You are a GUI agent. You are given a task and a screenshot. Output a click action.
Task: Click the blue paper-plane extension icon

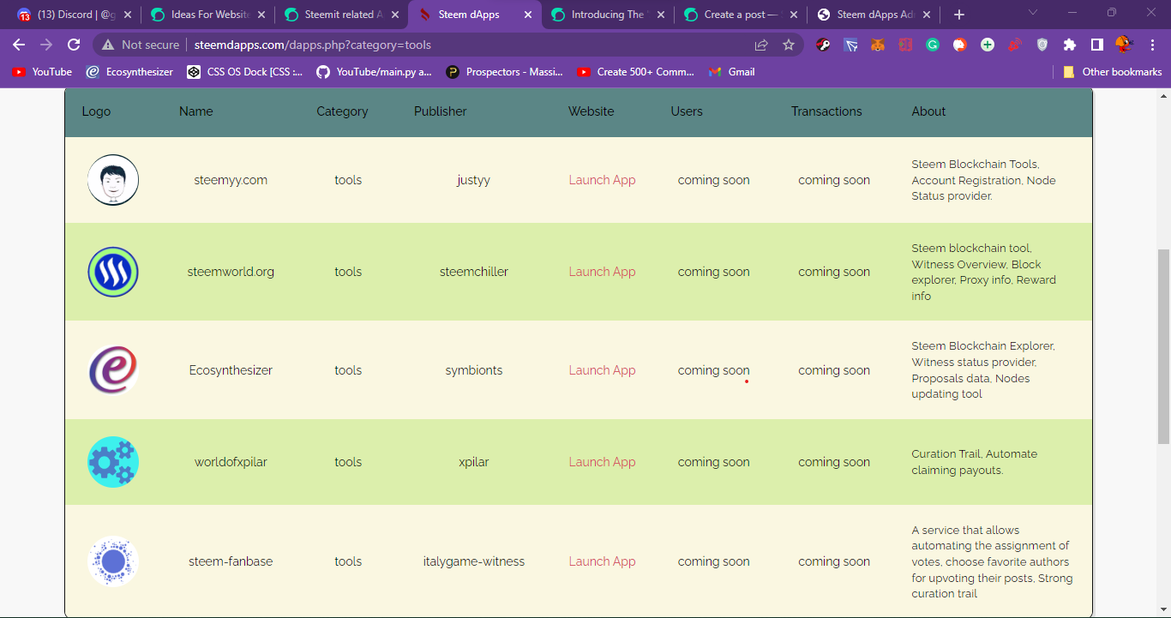[850, 45]
